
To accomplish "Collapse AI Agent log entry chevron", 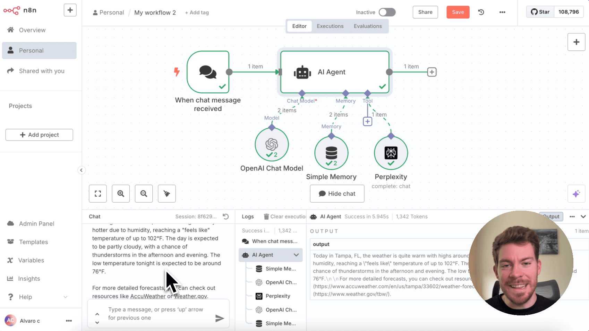I will [x=296, y=255].
